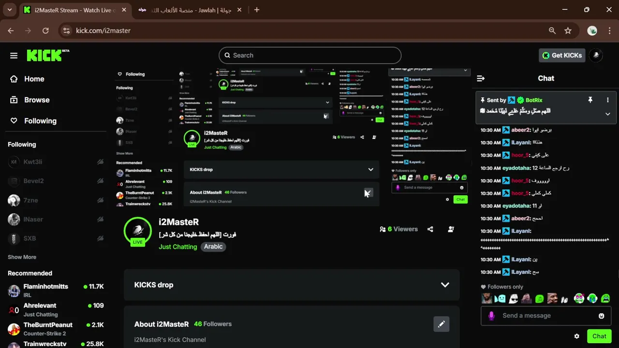Image resolution: width=619 pixels, height=348 pixels.
Task: Open 7zne channel in the left sidebar
Action: (x=56, y=200)
